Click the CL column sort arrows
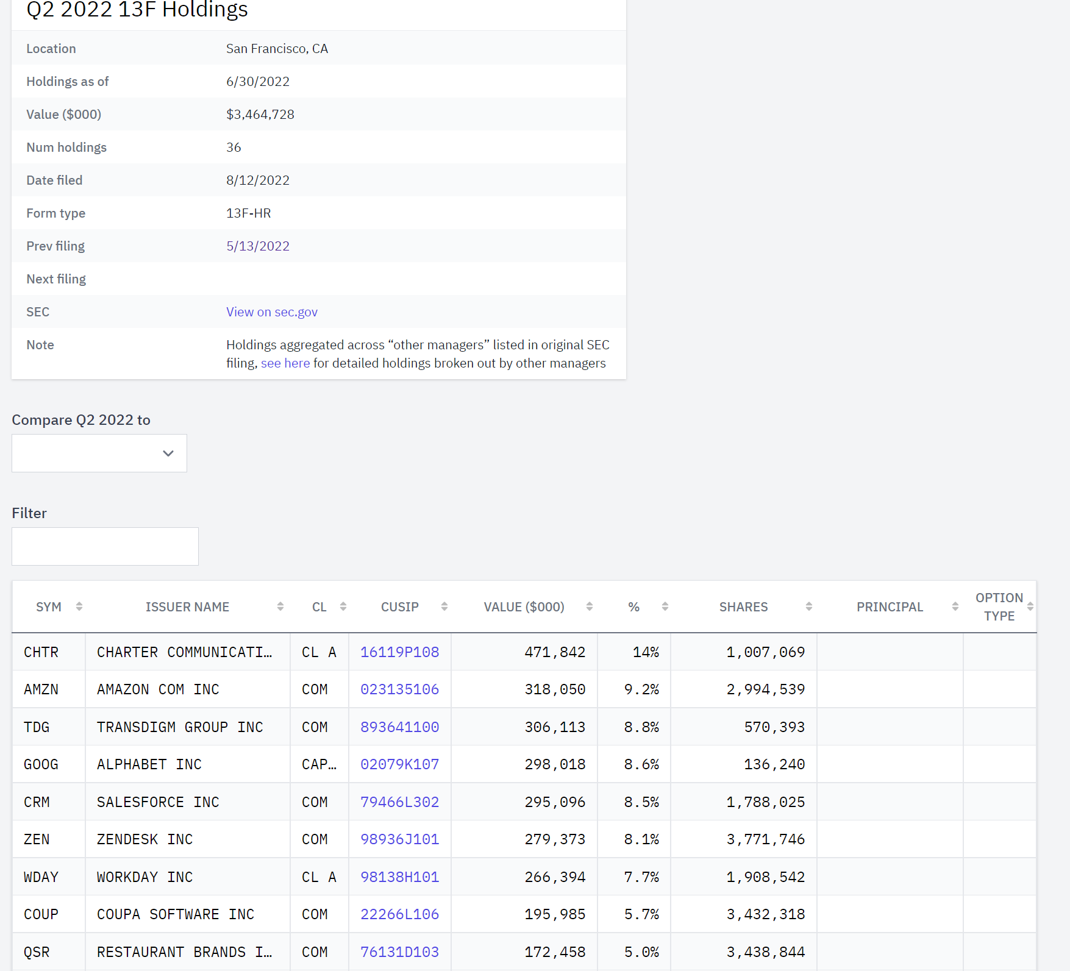 pos(343,606)
